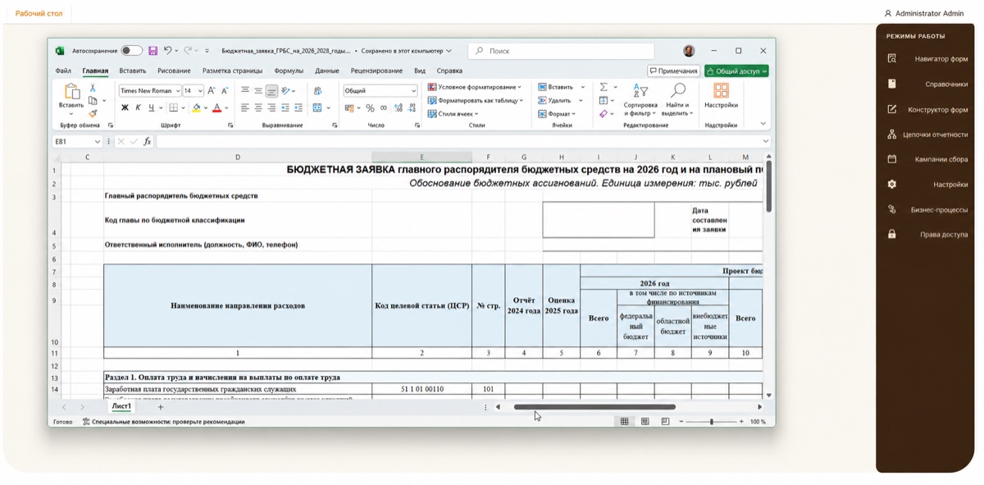The height and width of the screenshot is (485, 984).
Task: Insert function using the fx icon
Action: (148, 141)
